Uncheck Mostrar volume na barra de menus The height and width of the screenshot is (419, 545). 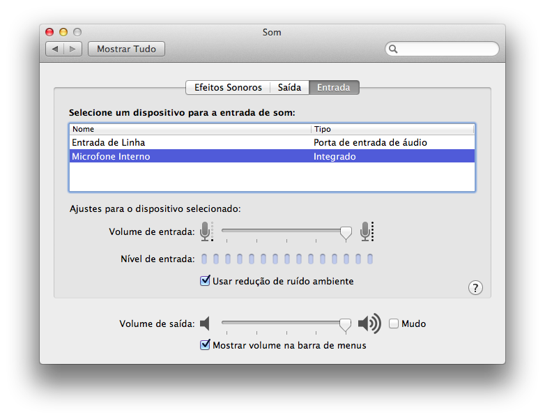click(x=205, y=344)
